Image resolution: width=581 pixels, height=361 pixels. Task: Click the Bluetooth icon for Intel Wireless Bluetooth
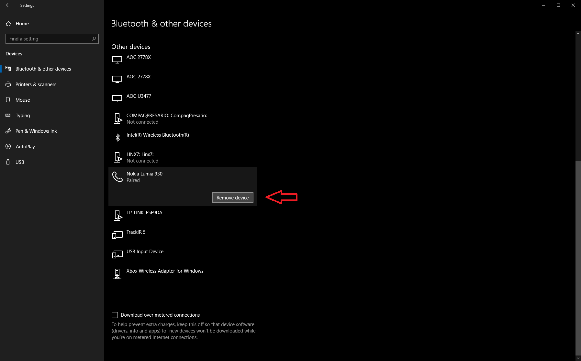click(x=118, y=138)
